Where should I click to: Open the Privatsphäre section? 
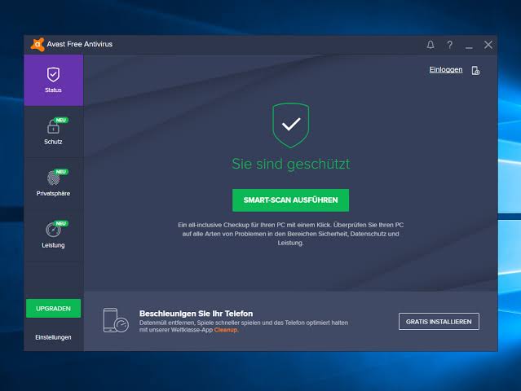(x=54, y=183)
